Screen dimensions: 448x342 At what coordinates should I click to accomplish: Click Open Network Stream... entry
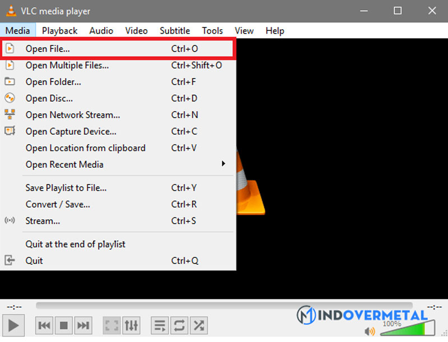(x=73, y=115)
